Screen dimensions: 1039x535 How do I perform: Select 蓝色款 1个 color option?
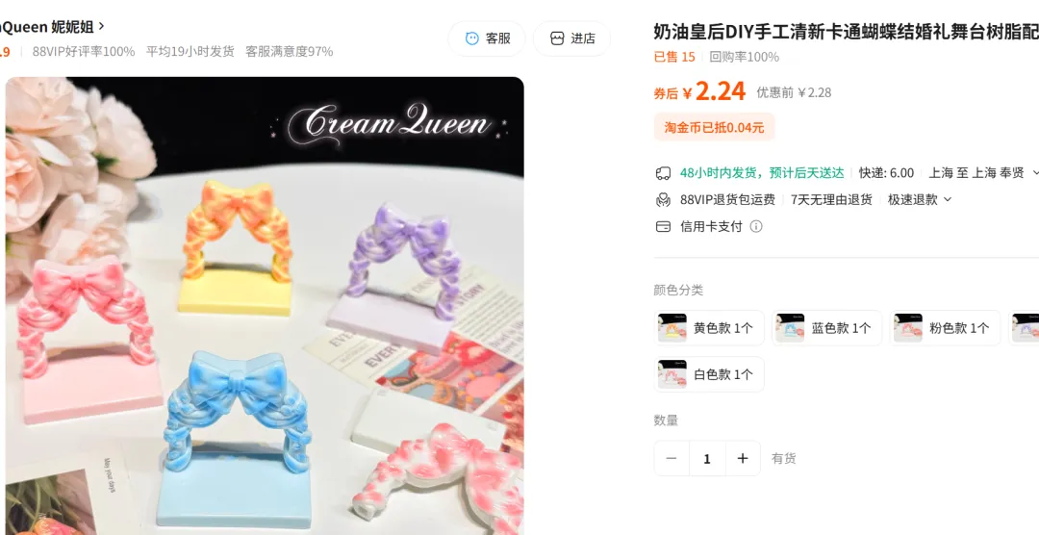tap(827, 328)
